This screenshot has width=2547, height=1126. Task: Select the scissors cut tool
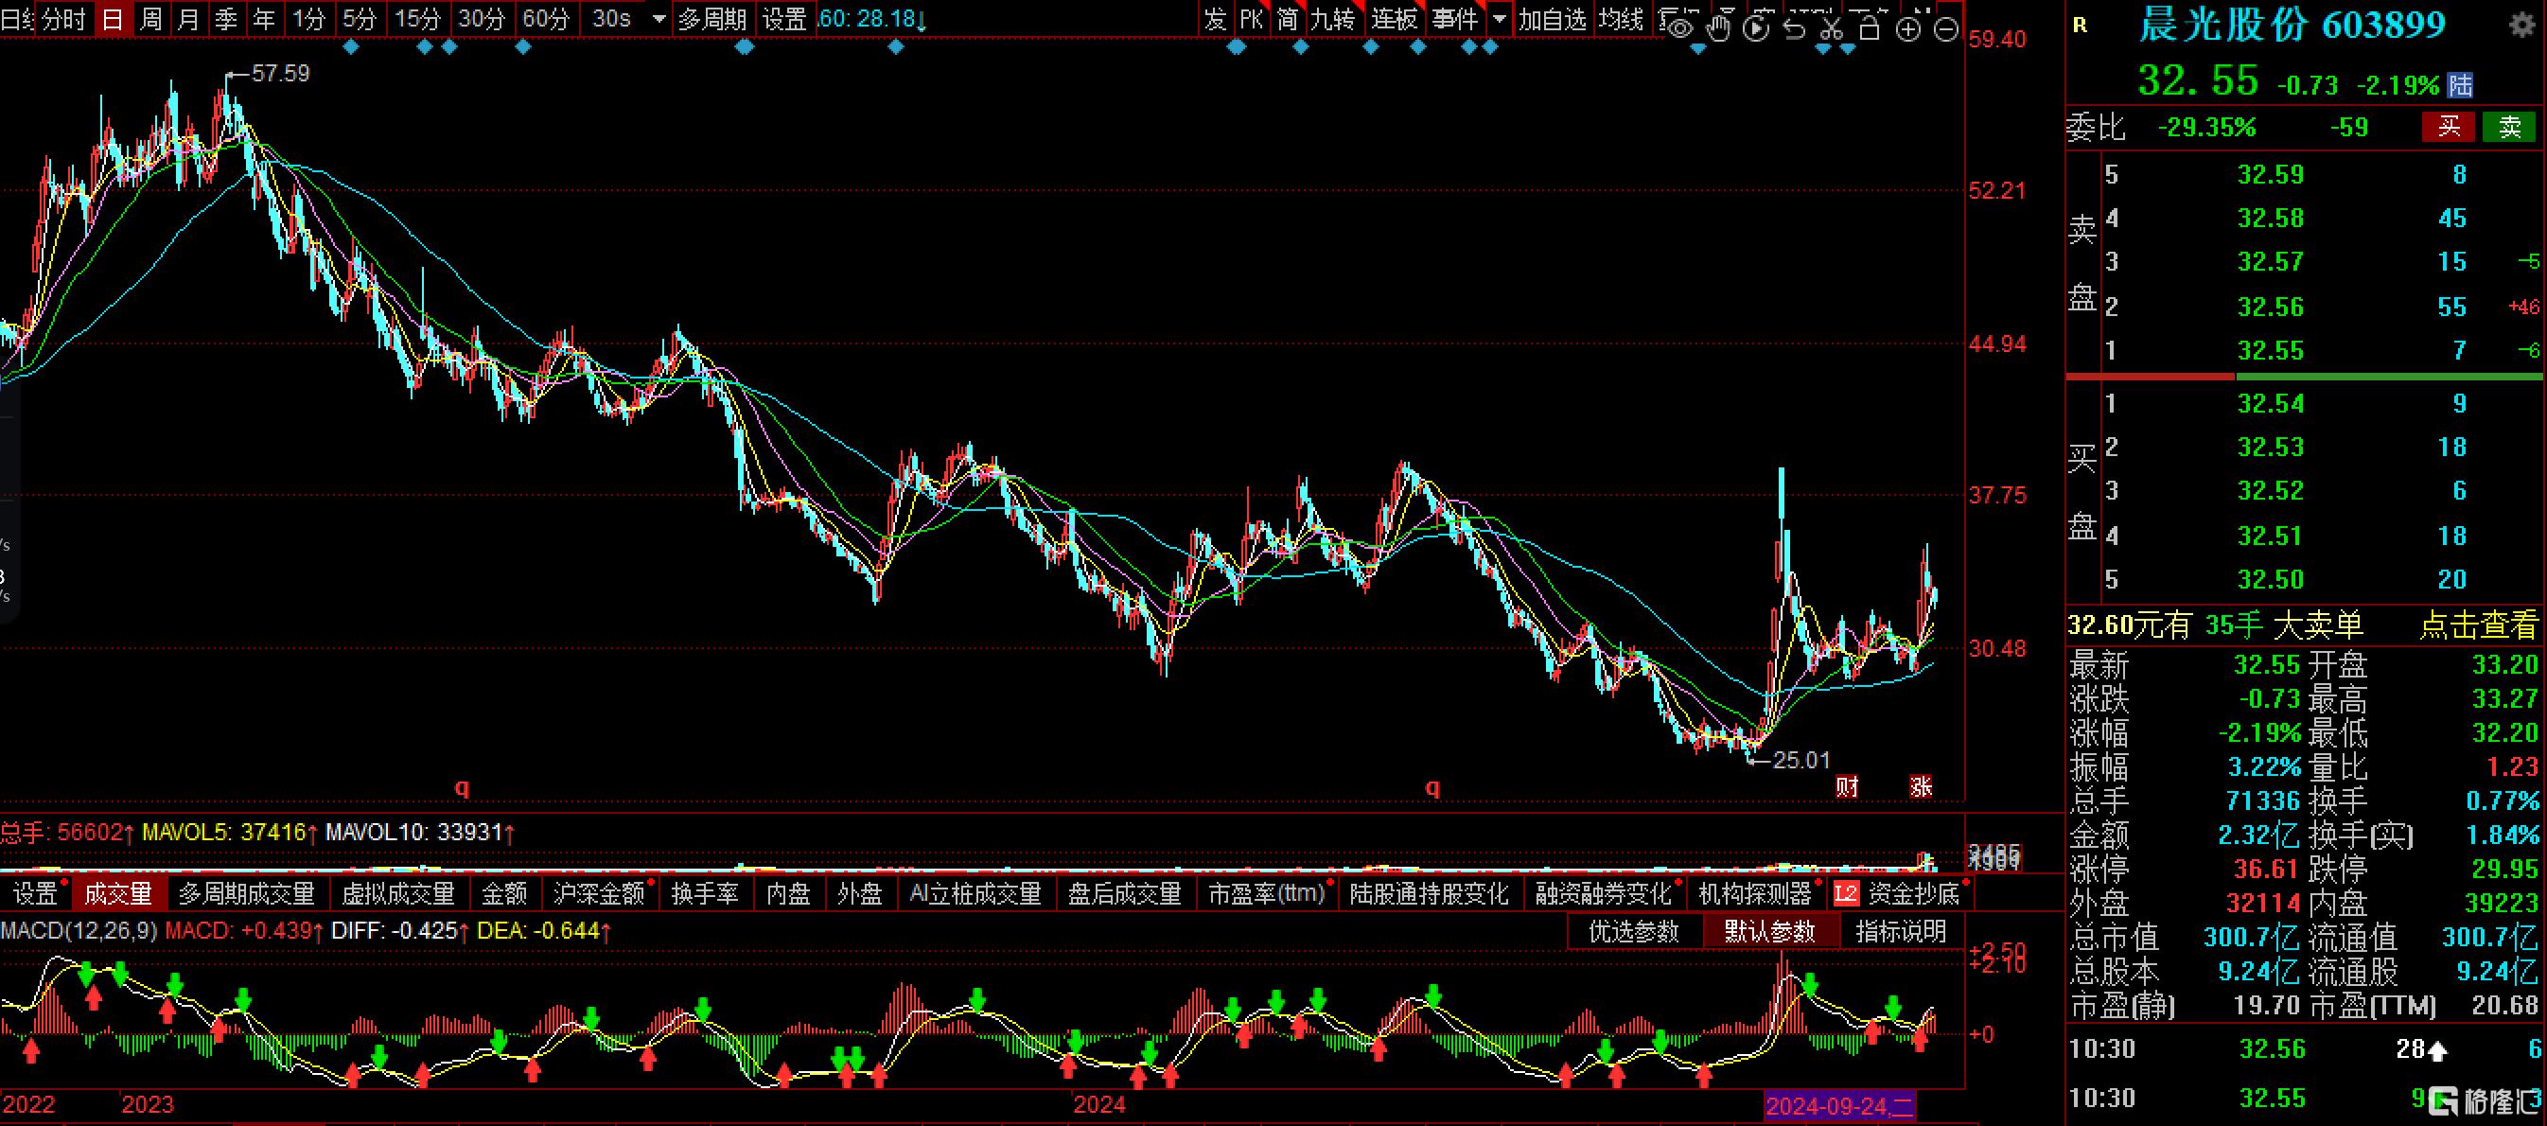[x=1832, y=27]
